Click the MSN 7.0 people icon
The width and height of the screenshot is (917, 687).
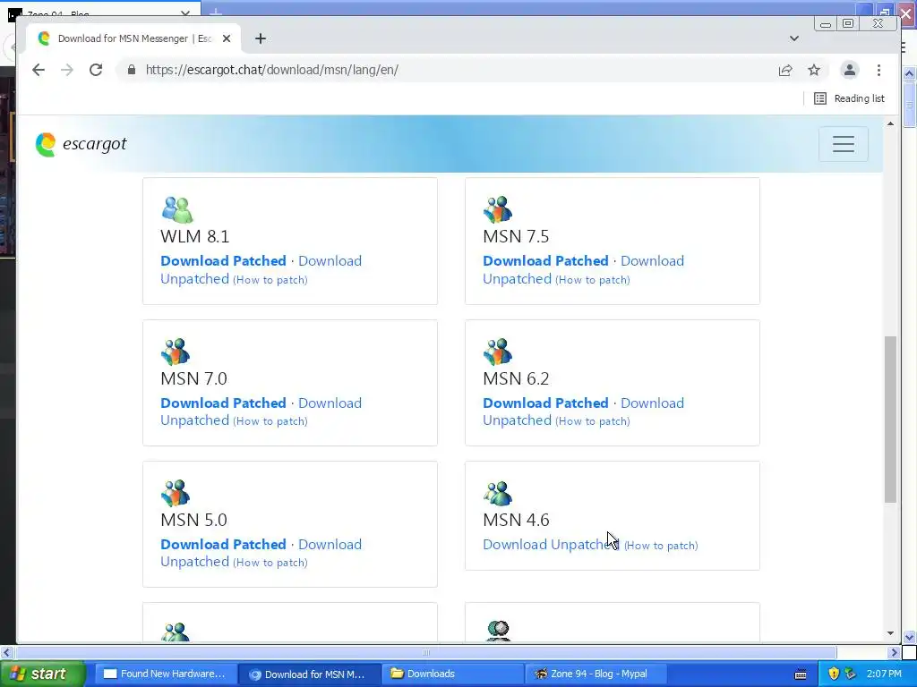coord(176,352)
